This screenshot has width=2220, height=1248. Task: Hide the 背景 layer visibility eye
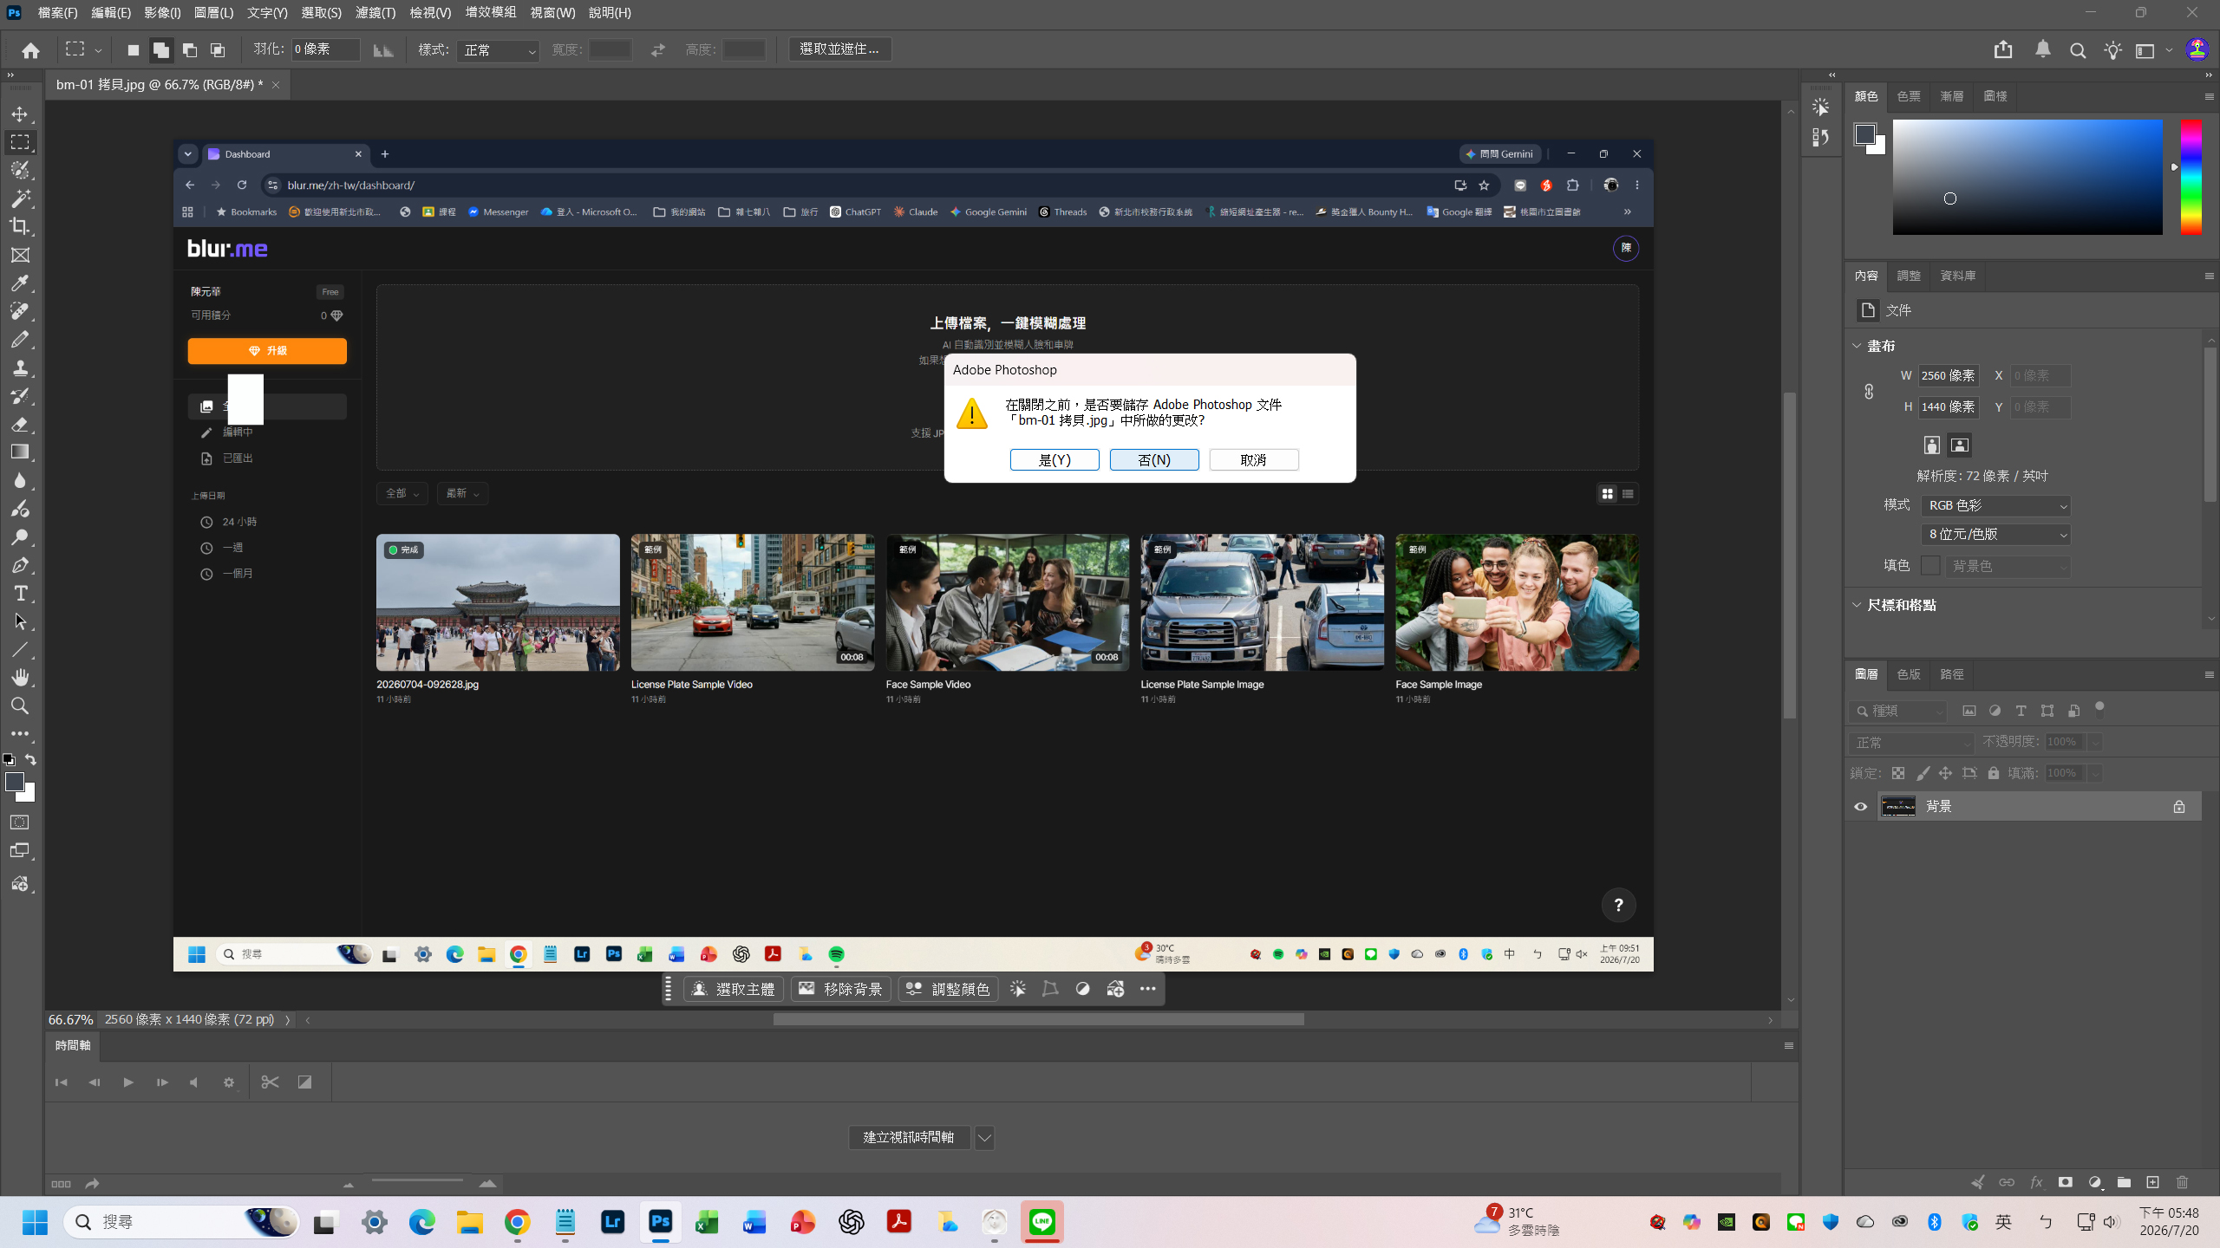(x=1860, y=807)
